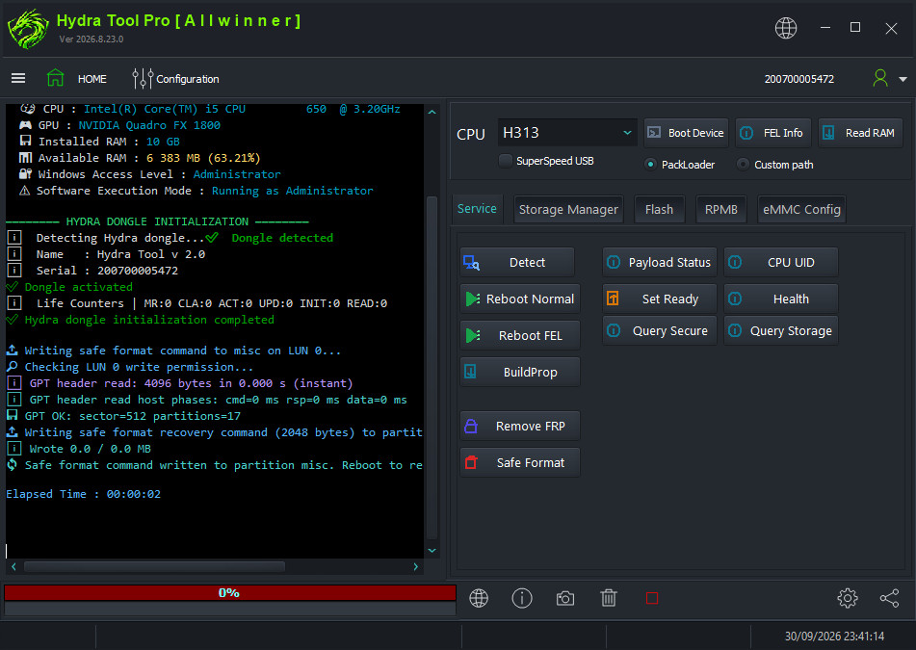Viewport: 916px width, 650px height.
Task: Click 'Ver 2026.8.23.0' version text
Action: (92, 39)
